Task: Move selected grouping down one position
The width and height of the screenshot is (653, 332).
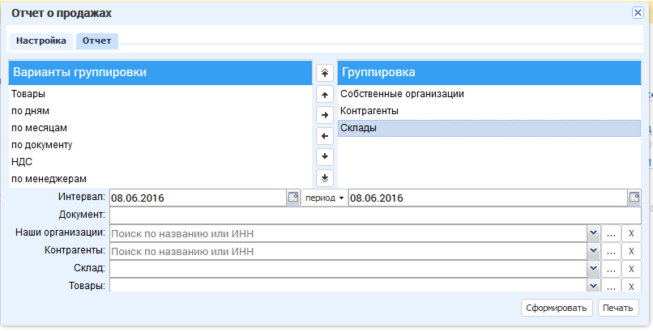Action: coord(325,157)
